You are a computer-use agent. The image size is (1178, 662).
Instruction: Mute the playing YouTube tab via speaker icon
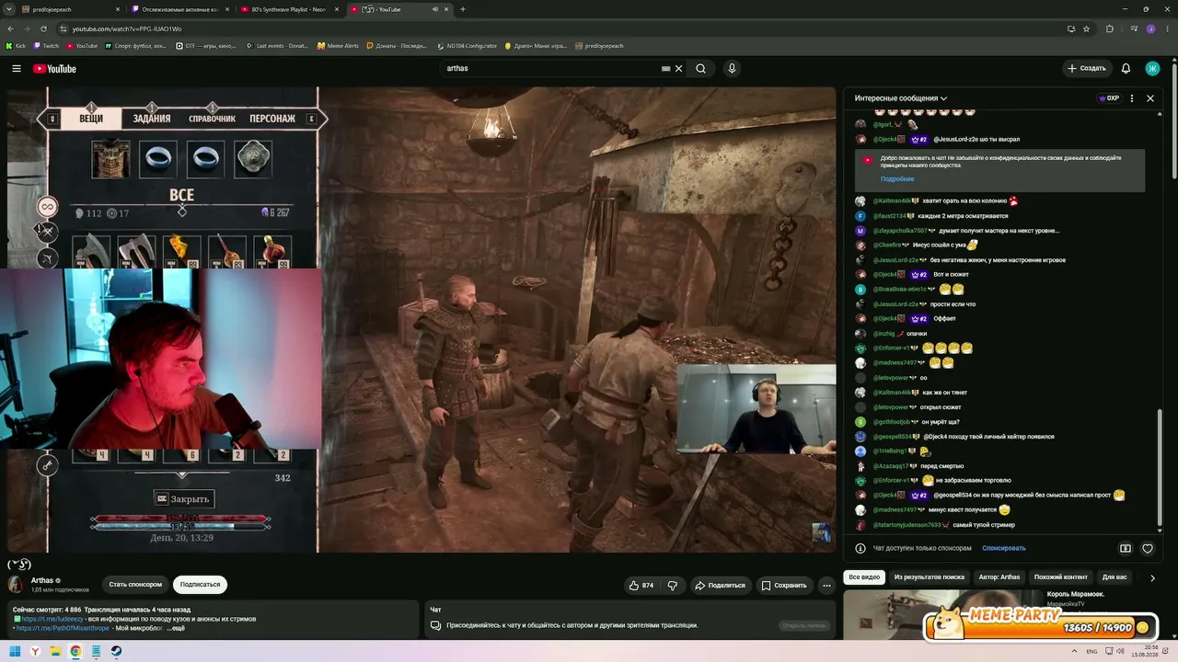click(435, 9)
